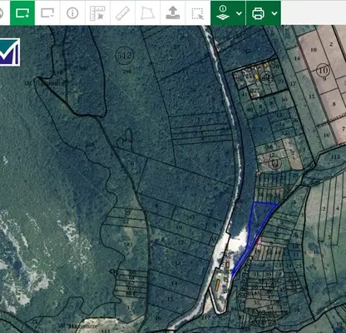Choose the distance measuring ruler tool
Viewport: 346px width, 333px height.
(122, 12)
